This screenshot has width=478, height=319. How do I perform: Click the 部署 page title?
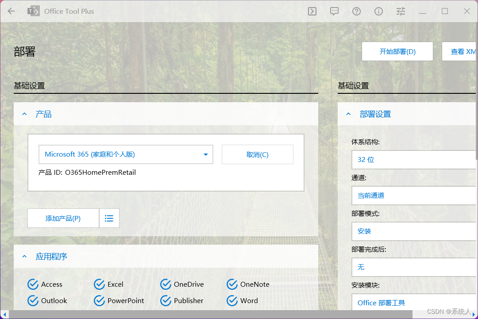click(25, 51)
